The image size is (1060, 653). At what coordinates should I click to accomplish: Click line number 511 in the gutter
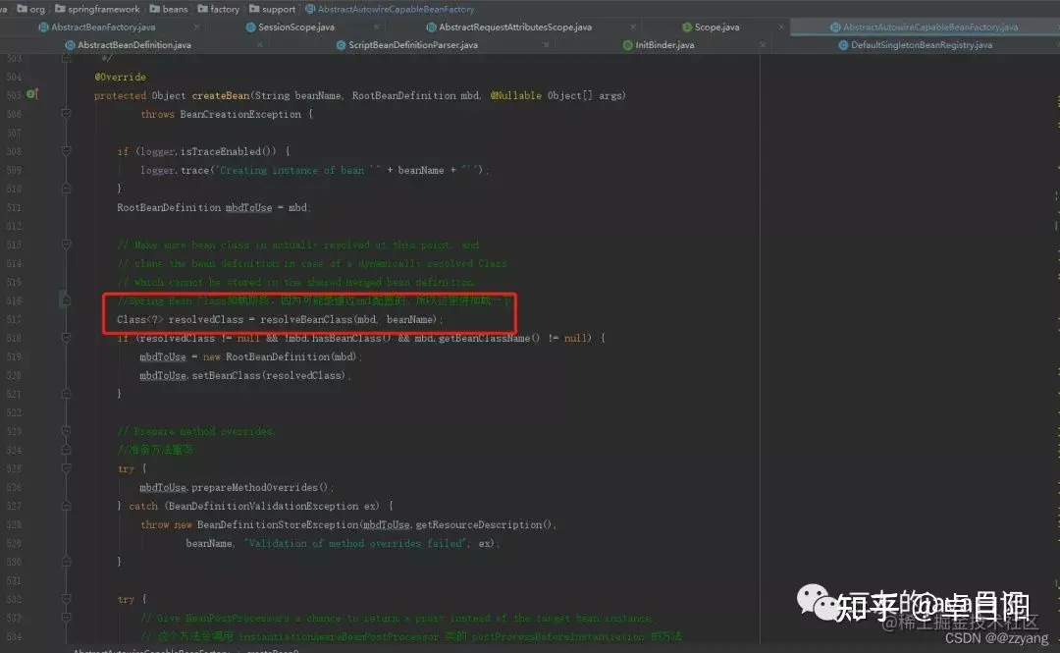(x=14, y=207)
